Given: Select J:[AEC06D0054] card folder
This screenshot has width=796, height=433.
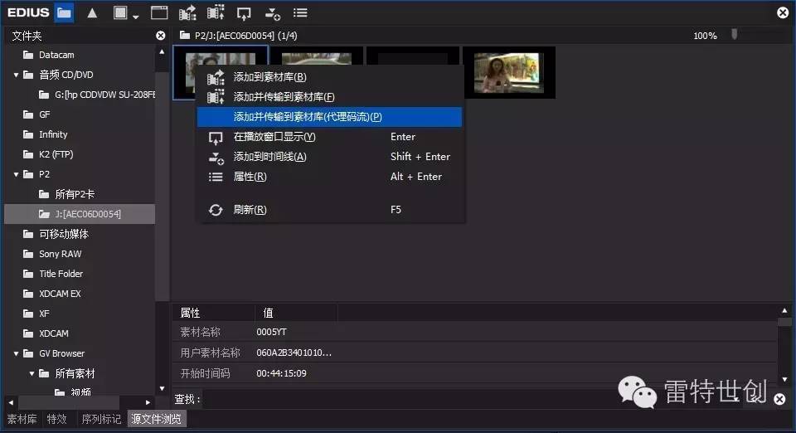Looking at the screenshot, I should (x=80, y=214).
